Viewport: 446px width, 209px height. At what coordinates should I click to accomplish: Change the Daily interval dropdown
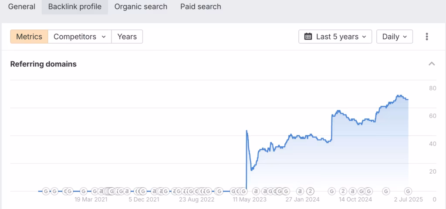(395, 37)
